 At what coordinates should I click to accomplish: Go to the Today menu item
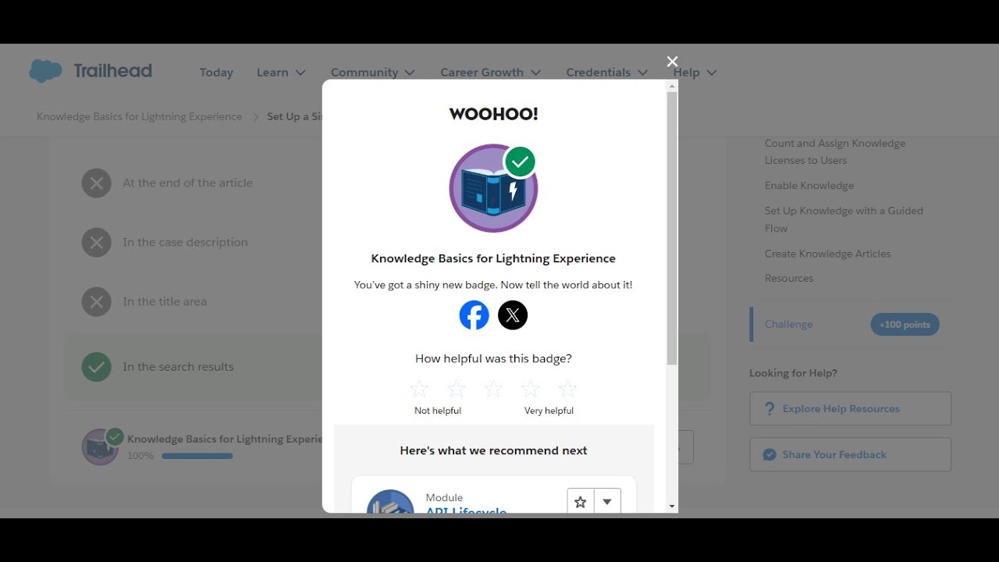point(216,73)
